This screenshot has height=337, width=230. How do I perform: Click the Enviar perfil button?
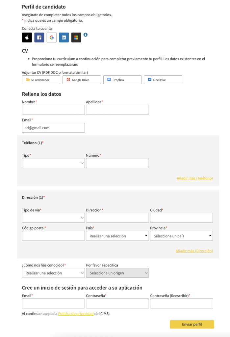tap(192, 324)
